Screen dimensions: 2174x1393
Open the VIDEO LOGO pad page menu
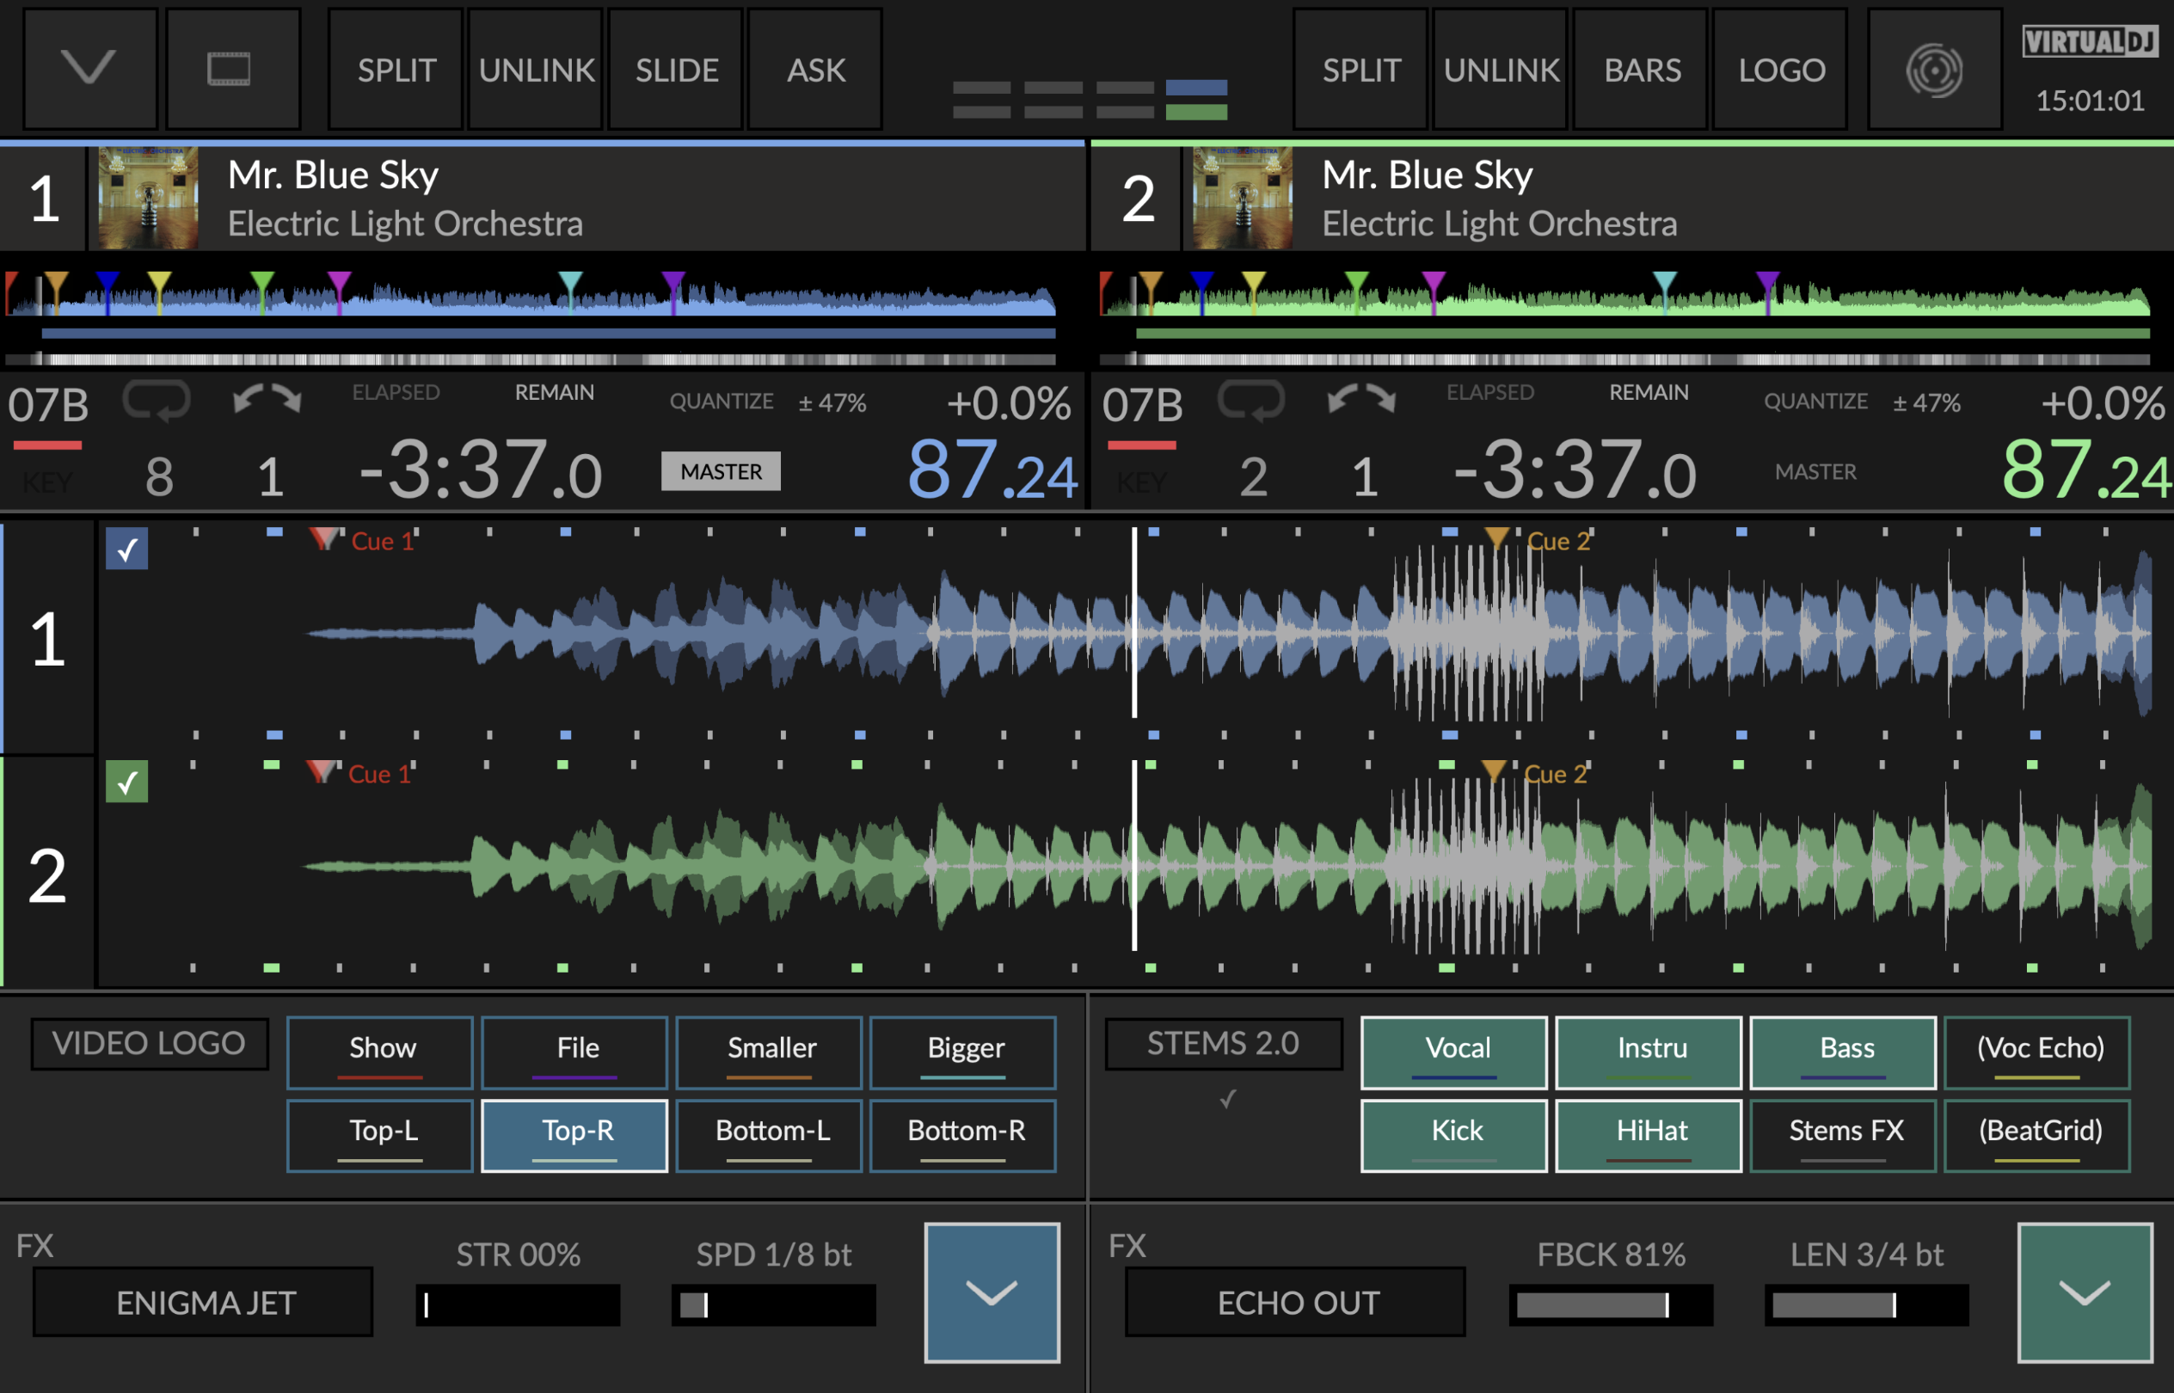[x=150, y=1044]
